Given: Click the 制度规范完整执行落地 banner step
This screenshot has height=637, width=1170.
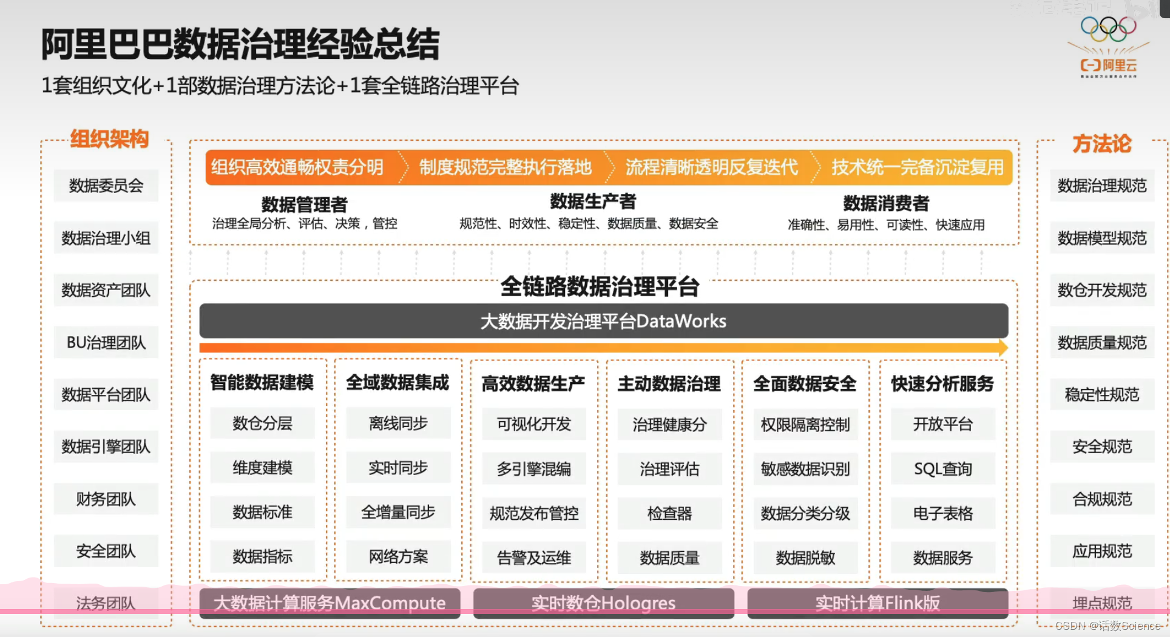Looking at the screenshot, I should [505, 167].
